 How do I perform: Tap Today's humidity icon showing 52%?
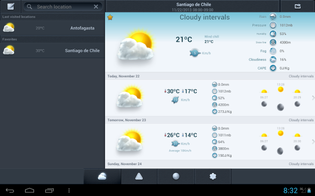(x=215, y=98)
